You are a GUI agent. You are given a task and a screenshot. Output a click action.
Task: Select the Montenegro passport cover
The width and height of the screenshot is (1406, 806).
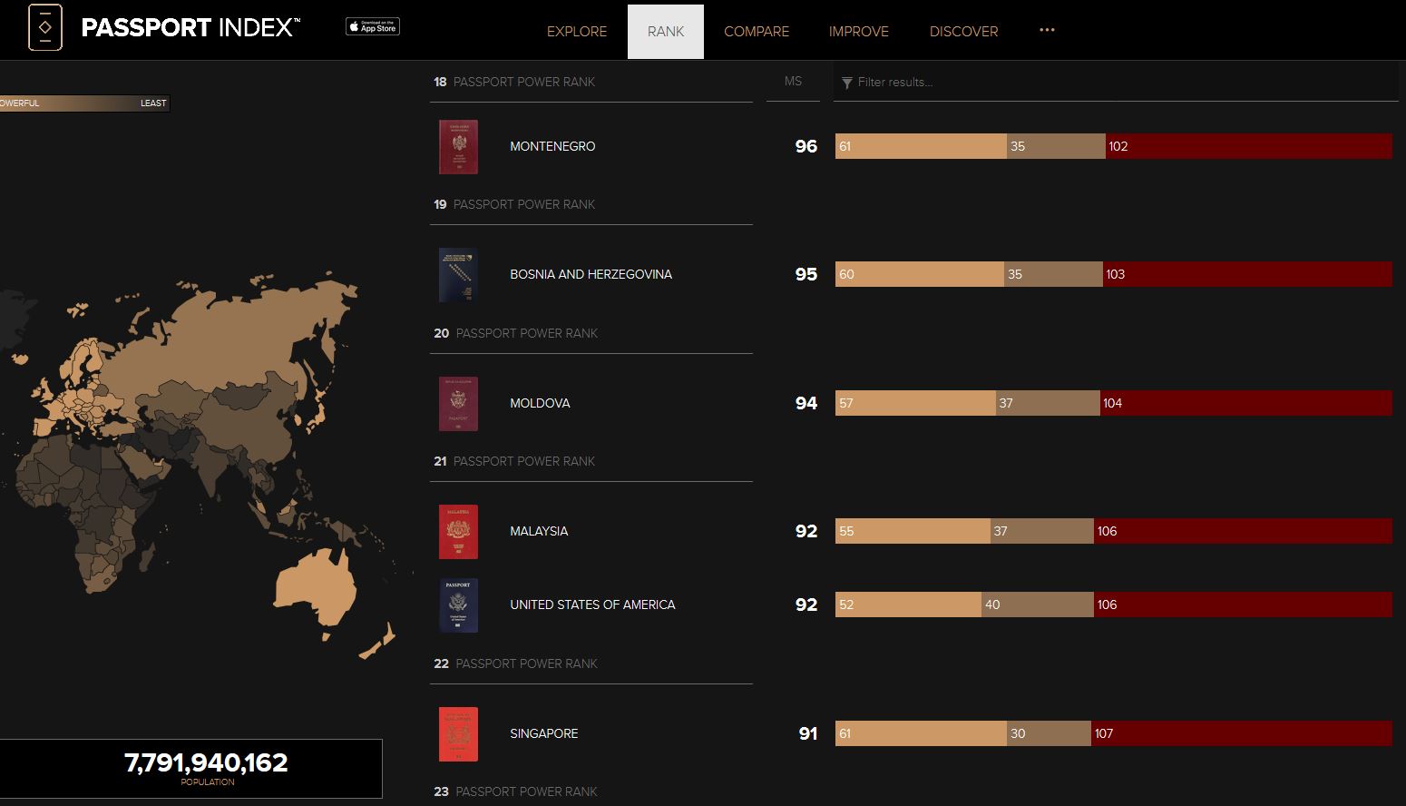(x=458, y=147)
